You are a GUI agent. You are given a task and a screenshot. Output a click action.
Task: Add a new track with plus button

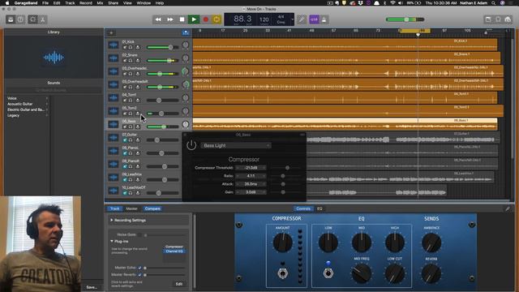pyautogui.click(x=111, y=32)
